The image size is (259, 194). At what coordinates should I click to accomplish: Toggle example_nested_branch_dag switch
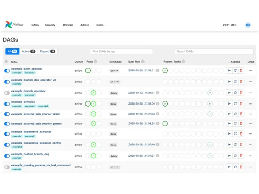pyautogui.click(x=7, y=156)
